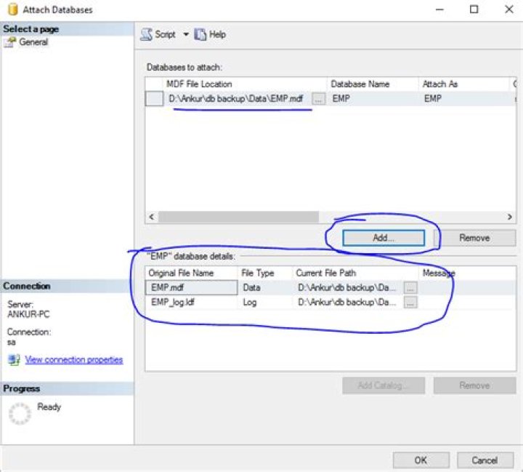Browse for MDF file location ellipsis button

tap(319, 99)
